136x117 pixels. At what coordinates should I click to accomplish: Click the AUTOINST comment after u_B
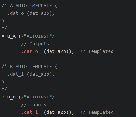tap(38, 97)
